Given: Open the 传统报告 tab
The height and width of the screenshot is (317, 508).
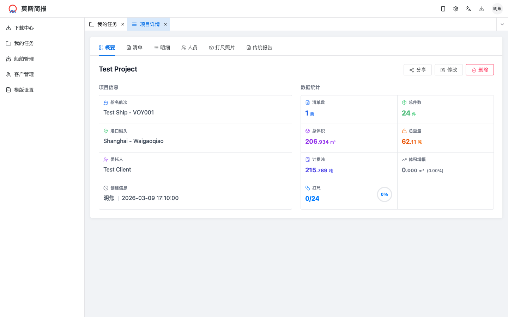Looking at the screenshot, I should (x=259, y=48).
